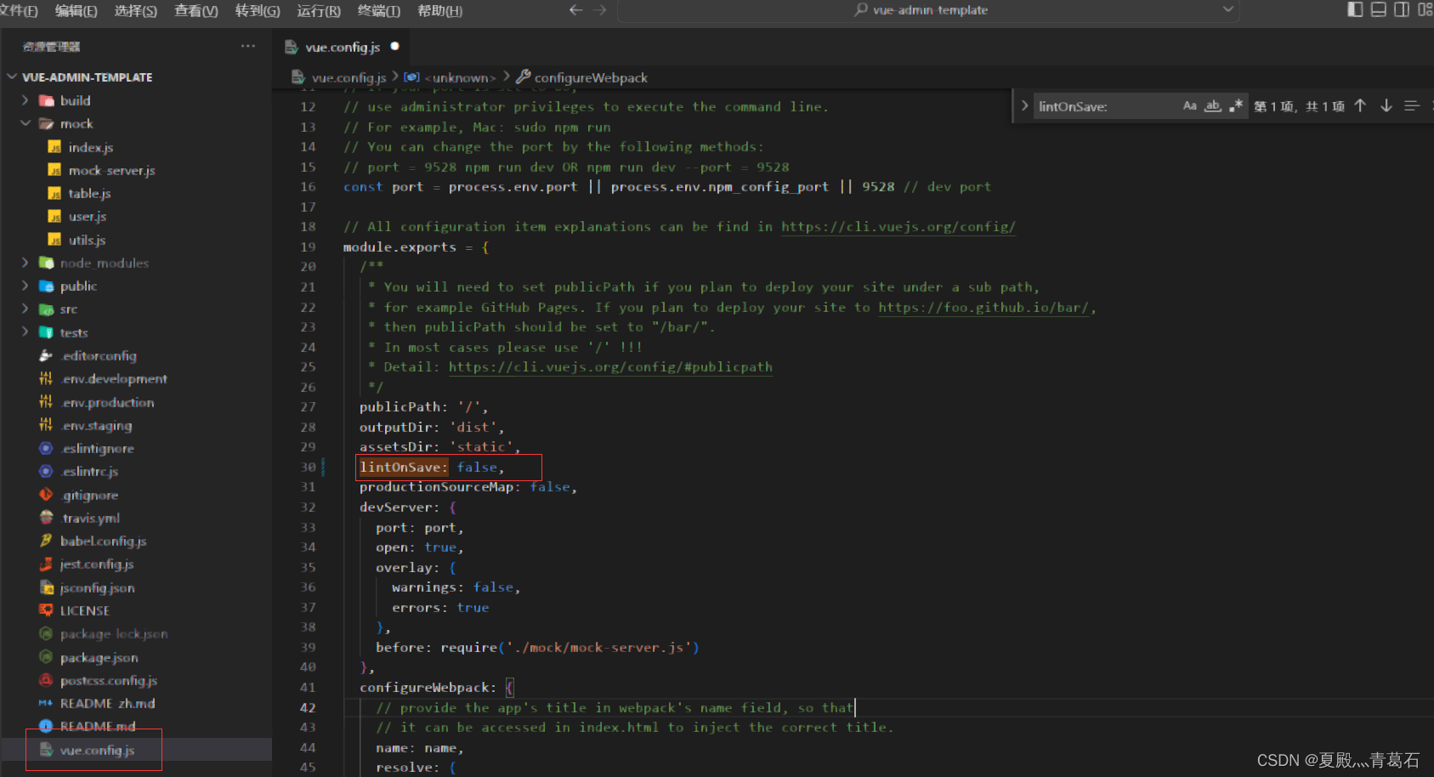Follow cli.vuejs.org #publicpath link
The height and width of the screenshot is (777, 1434).
click(x=610, y=366)
